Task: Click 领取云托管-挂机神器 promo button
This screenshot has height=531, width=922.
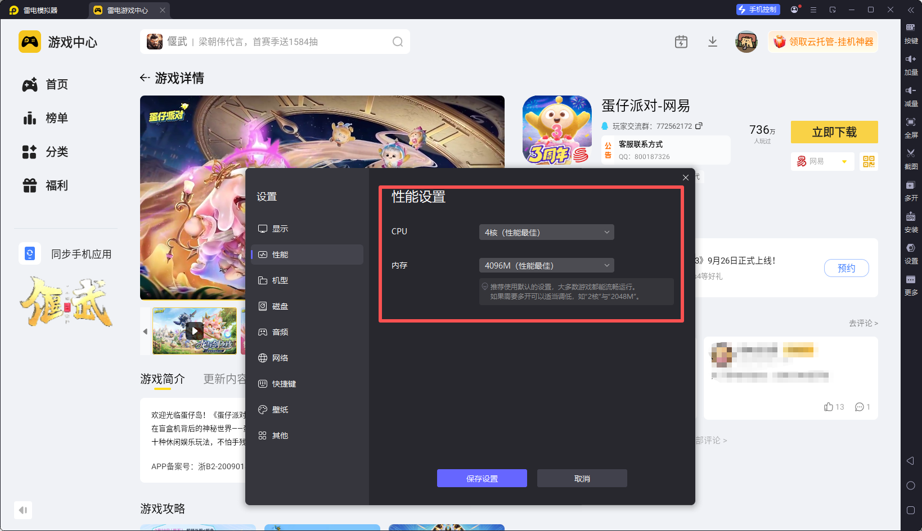Action: tap(823, 42)
